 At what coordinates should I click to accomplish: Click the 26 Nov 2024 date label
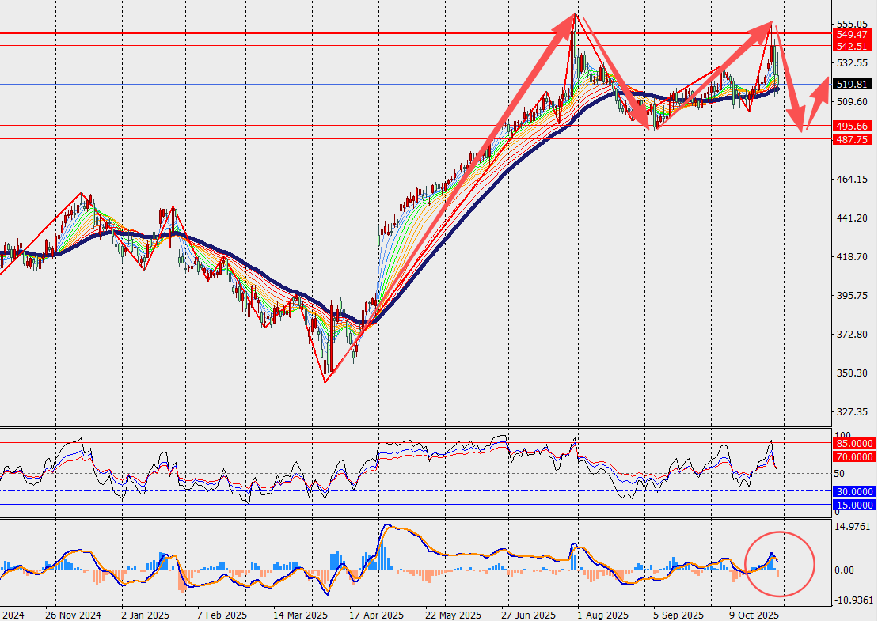(73, 615)
